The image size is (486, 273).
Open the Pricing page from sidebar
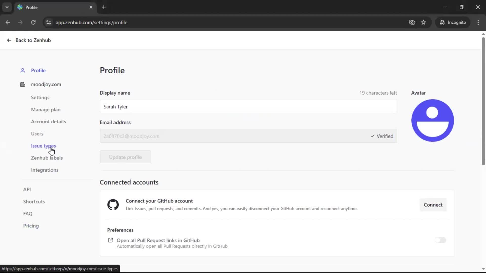(x=31, y=226)
